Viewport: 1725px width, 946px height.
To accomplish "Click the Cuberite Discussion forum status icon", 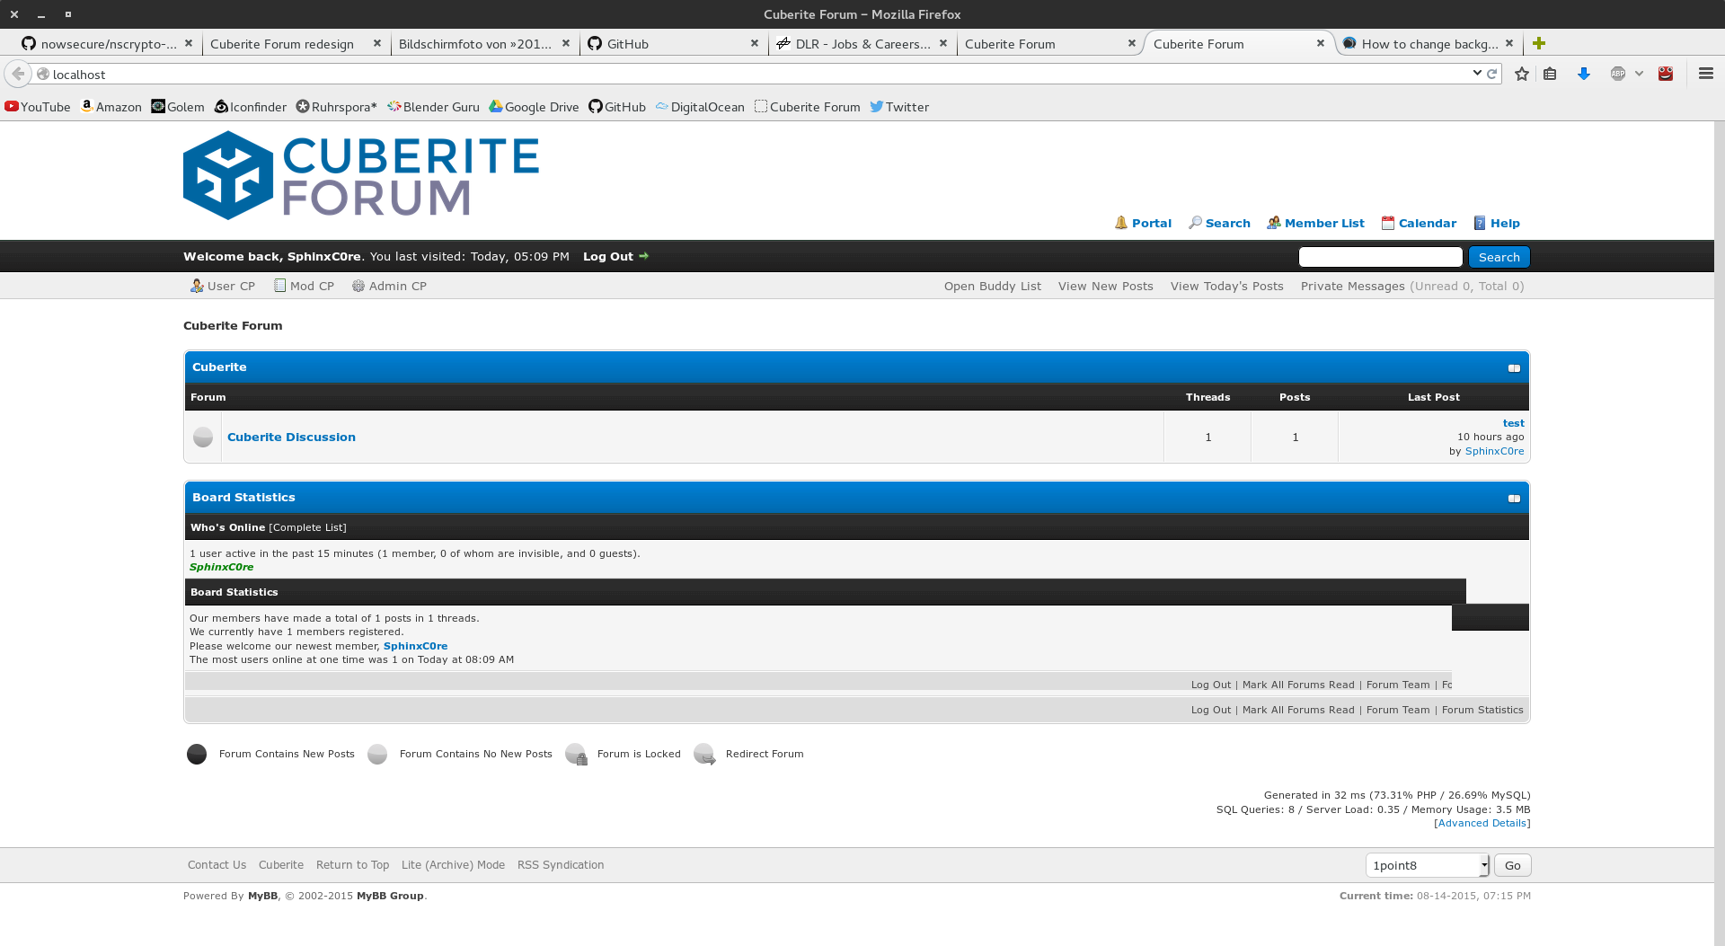I will coord(203,438).
